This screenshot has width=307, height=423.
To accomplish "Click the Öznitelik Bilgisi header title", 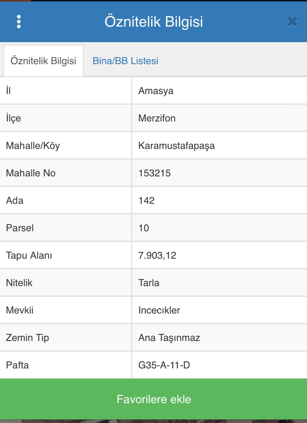I will tap(153, 22).
